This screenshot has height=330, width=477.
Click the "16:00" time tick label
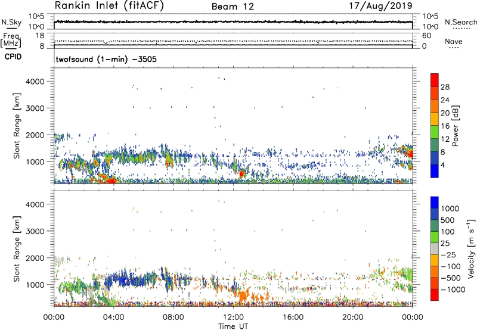click(293, 317)
